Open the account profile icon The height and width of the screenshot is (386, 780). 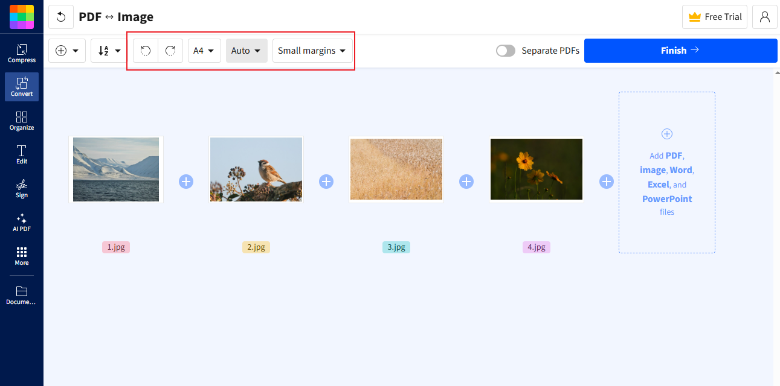[764, 17]
